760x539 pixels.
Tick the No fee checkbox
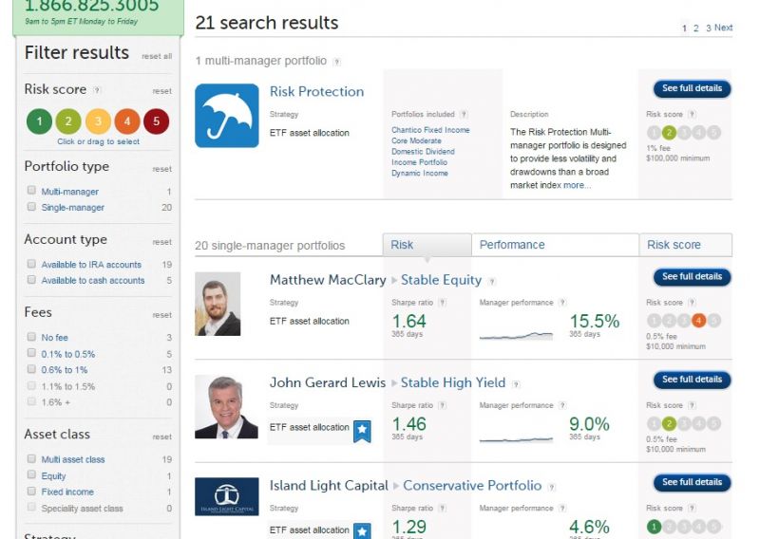coord(31,337)
